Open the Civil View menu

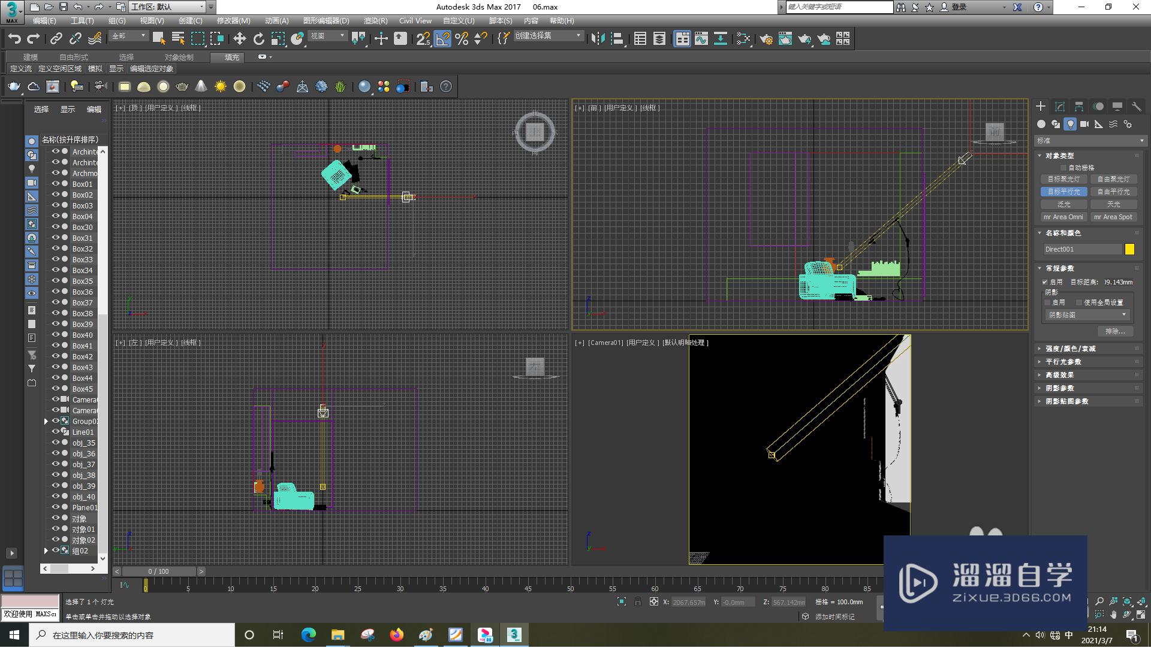[415, 21]
